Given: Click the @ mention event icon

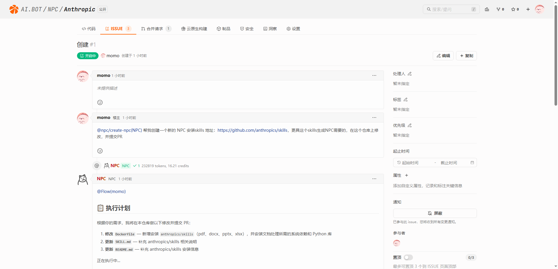Looking at the screenshot, I should (97, 166).
